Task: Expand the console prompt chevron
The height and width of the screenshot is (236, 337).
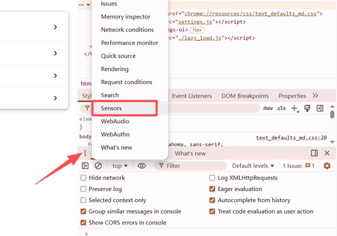Action: coord(86,233)
